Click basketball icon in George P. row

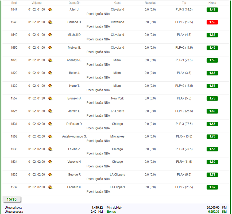click(x=50, y=175)
